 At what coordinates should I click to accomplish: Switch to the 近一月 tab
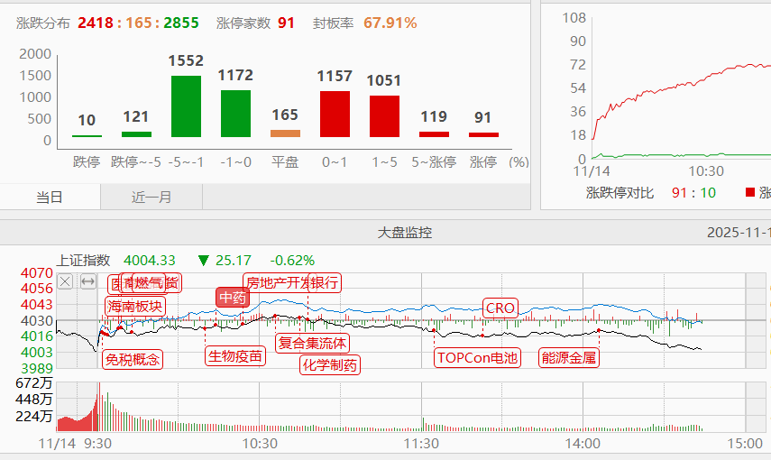tap(151, 197)
